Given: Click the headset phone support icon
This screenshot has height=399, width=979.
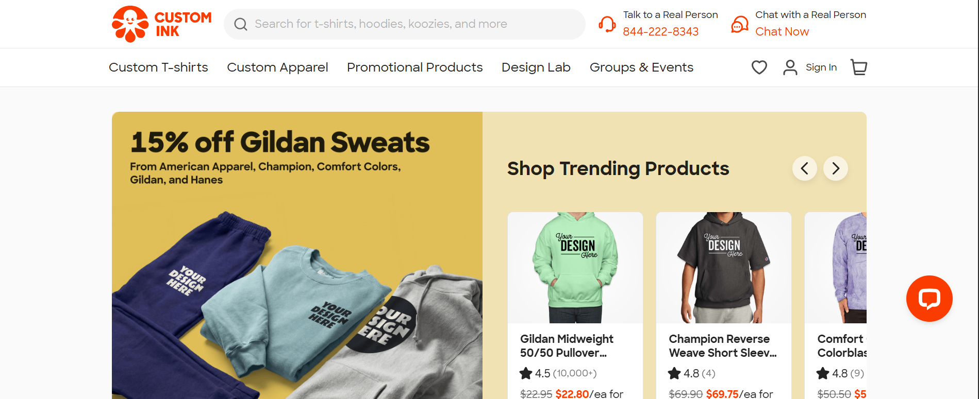Looking at the screenshot, I should click(x=608, y=24).
